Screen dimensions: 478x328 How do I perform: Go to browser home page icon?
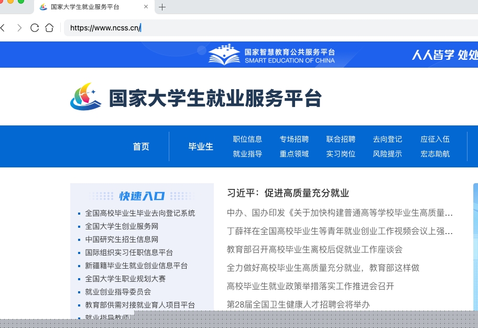49,28
